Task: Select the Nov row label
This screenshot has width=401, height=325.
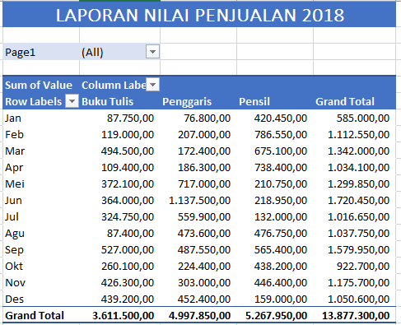Action: point(15,282)
